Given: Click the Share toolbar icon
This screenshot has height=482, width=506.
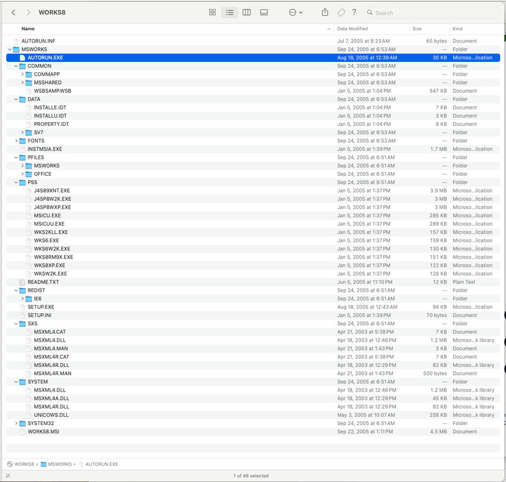Looking at the screenshot, I should (325, 12).
